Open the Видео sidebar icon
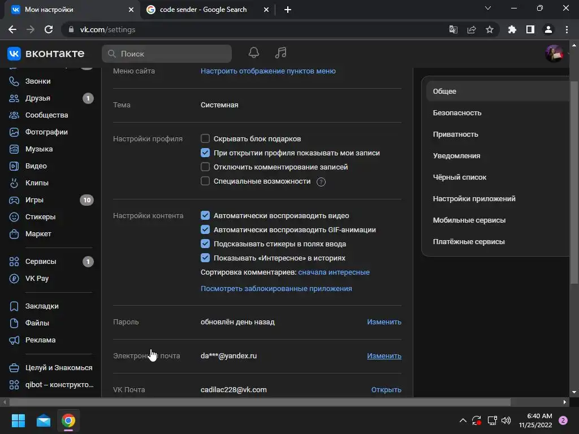579x434 pixels. pos(14,166)
